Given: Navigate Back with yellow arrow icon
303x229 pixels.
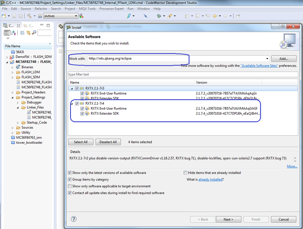Looking at the screenshot, I should coord(215,16).
